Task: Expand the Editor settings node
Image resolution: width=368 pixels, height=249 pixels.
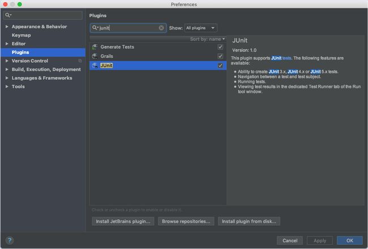Action: [7, 44]
